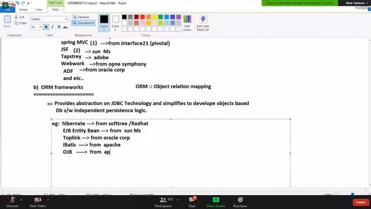Click the Text Tools contextual tab header
371x209 pixels.
[55, 3]
